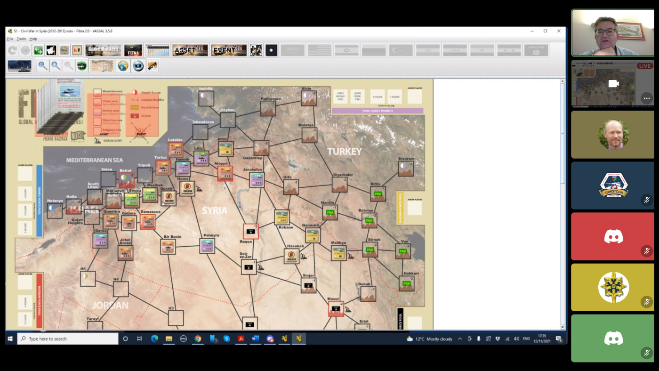
Task: Click the greyed zoom-out magnifier
Action: tap(69, 66)
